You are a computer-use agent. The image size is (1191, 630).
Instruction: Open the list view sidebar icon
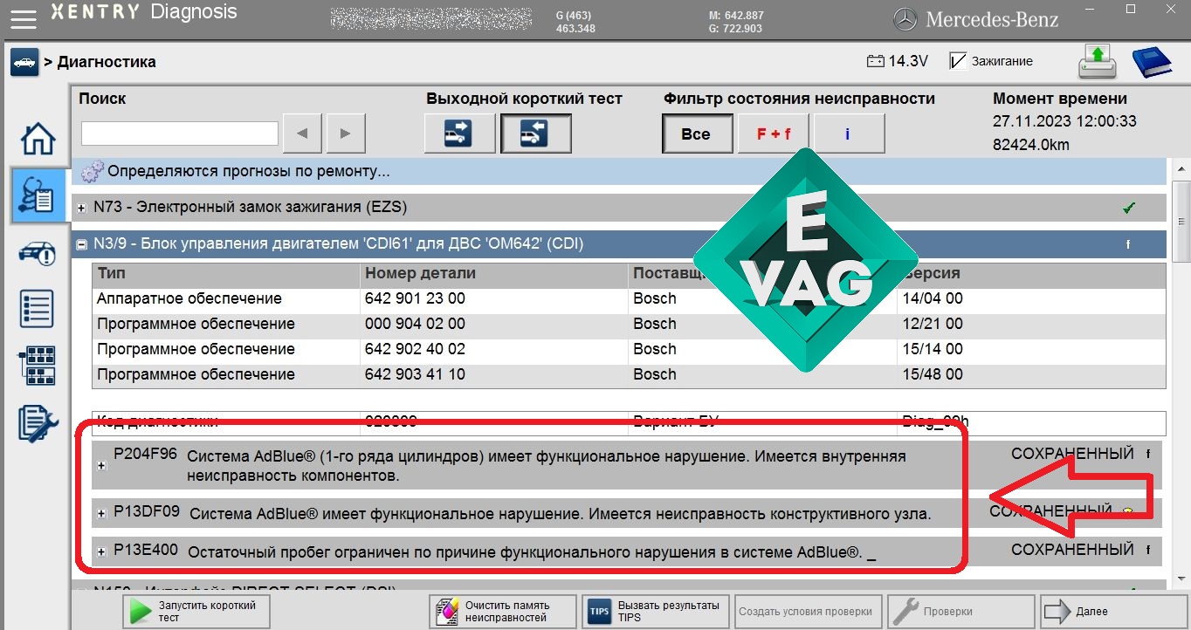click(38, 309)
